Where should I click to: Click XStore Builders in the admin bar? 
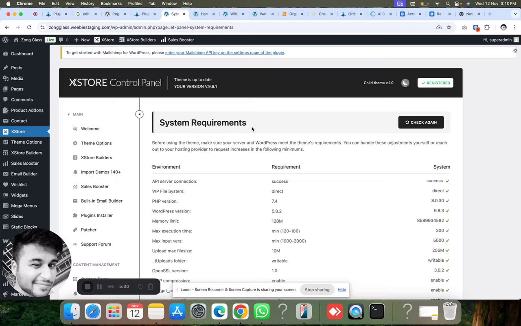click(138, 40)
